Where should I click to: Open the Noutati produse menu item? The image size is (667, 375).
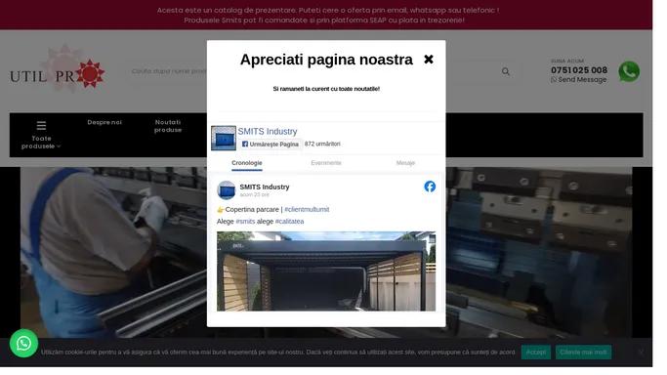[168, 126]
